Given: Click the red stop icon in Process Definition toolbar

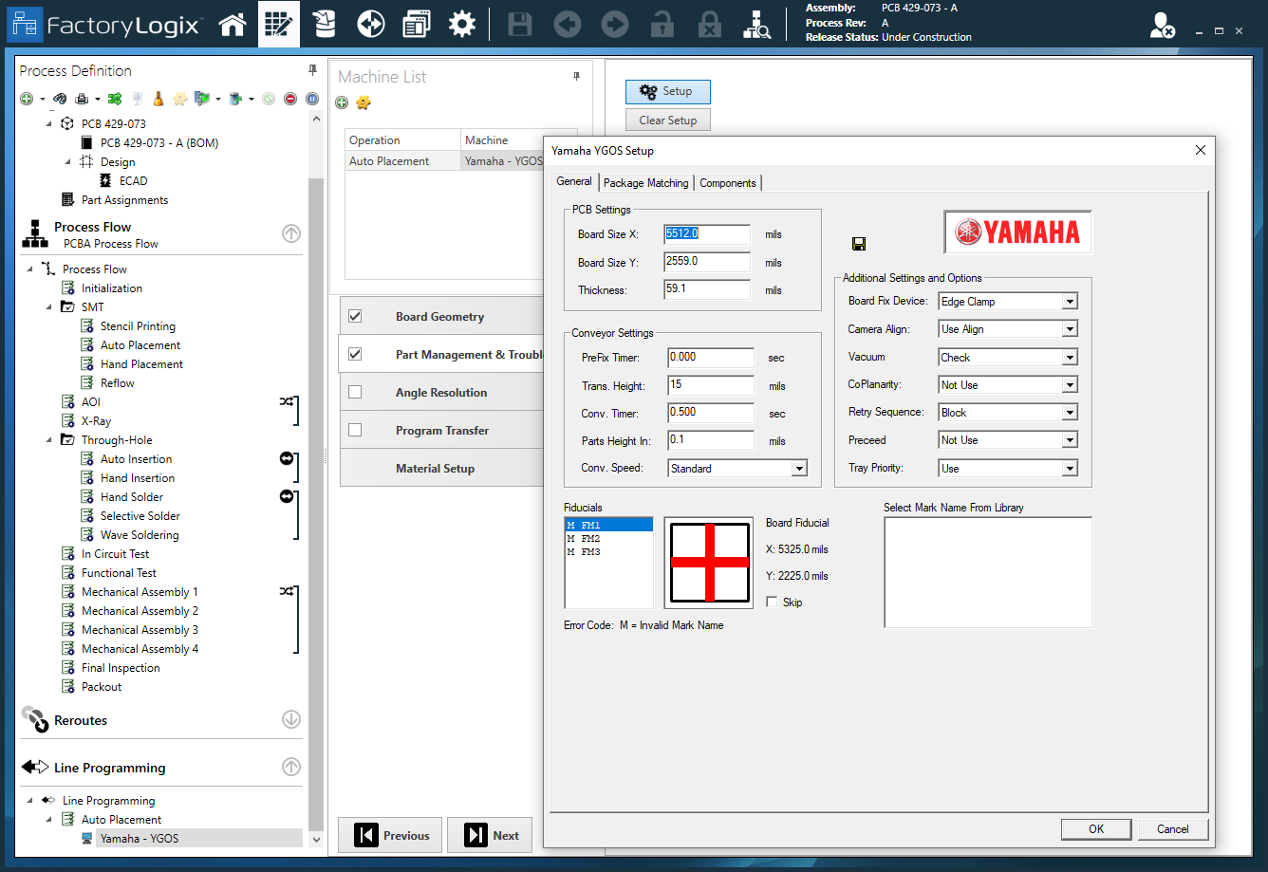Looking at the screenshot, I should click(x=290, y=98).
